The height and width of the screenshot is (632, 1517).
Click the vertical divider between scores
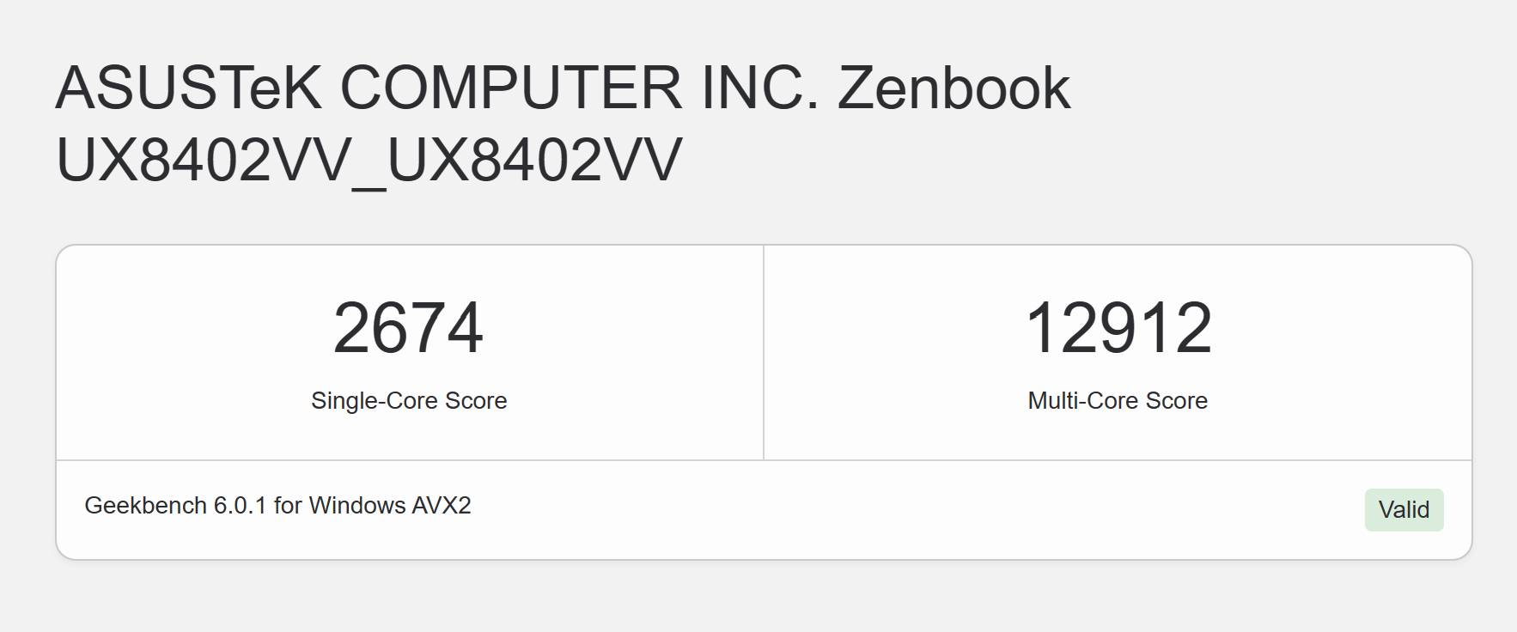pos(764,353)
